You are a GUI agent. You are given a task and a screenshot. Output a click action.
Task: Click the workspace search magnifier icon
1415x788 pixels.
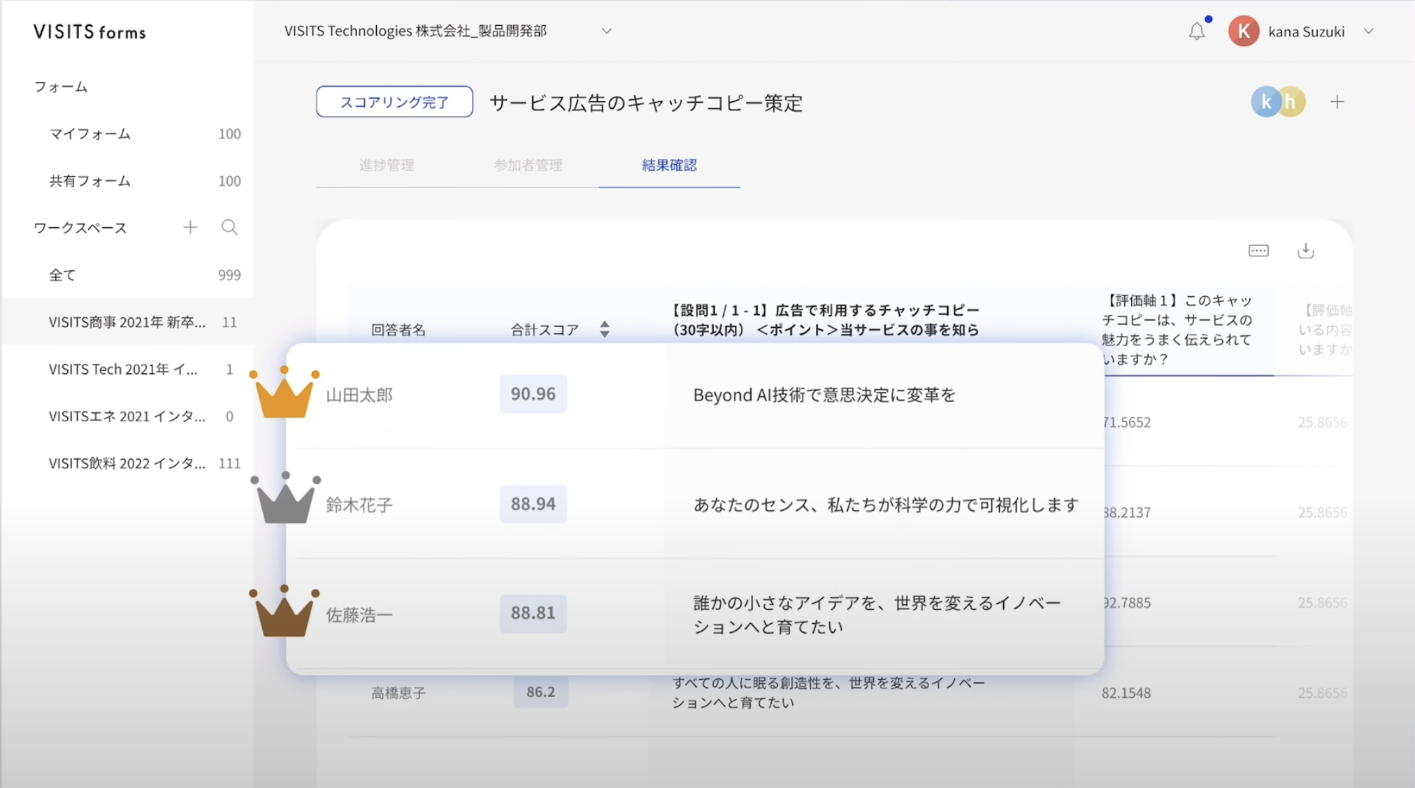pos(229,227)
